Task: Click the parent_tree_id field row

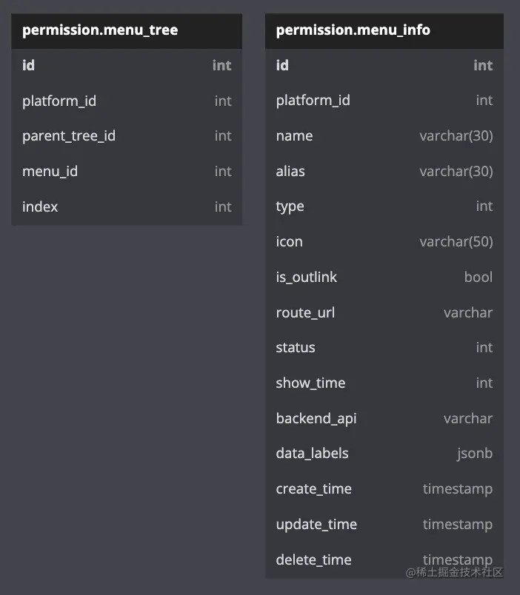Action: click(127, 136)
